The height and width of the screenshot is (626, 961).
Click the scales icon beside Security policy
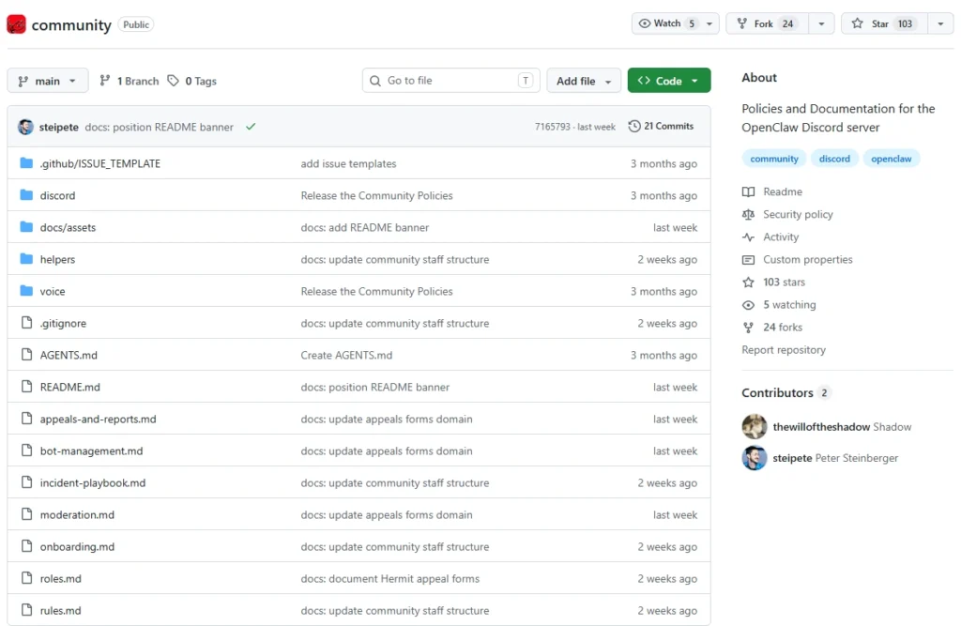click(748, 215)
